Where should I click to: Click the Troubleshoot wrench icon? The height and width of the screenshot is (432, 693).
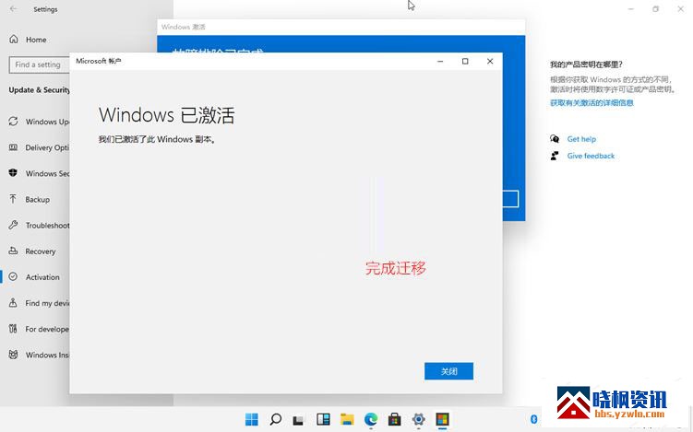point(13,225)
